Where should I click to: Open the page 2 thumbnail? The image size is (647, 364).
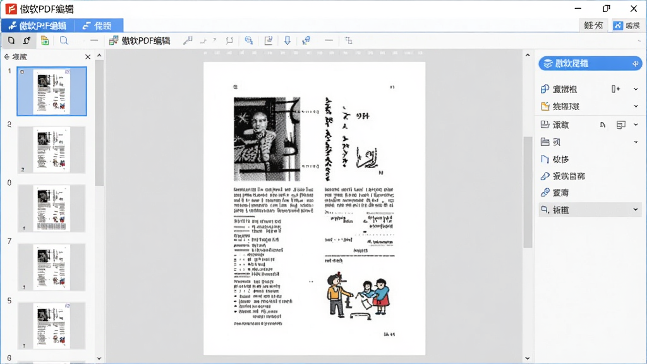[x=52, y=150]
